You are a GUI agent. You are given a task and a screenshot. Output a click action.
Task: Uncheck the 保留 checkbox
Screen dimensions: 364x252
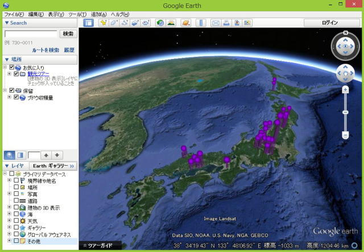(x=11, y=90)
